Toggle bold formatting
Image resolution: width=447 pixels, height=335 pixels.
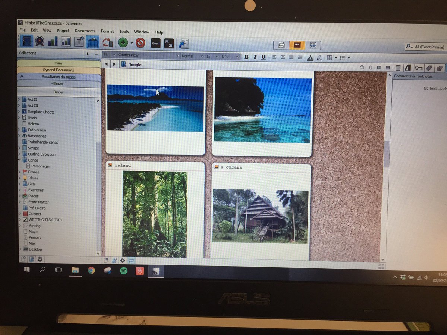(246, 57)
